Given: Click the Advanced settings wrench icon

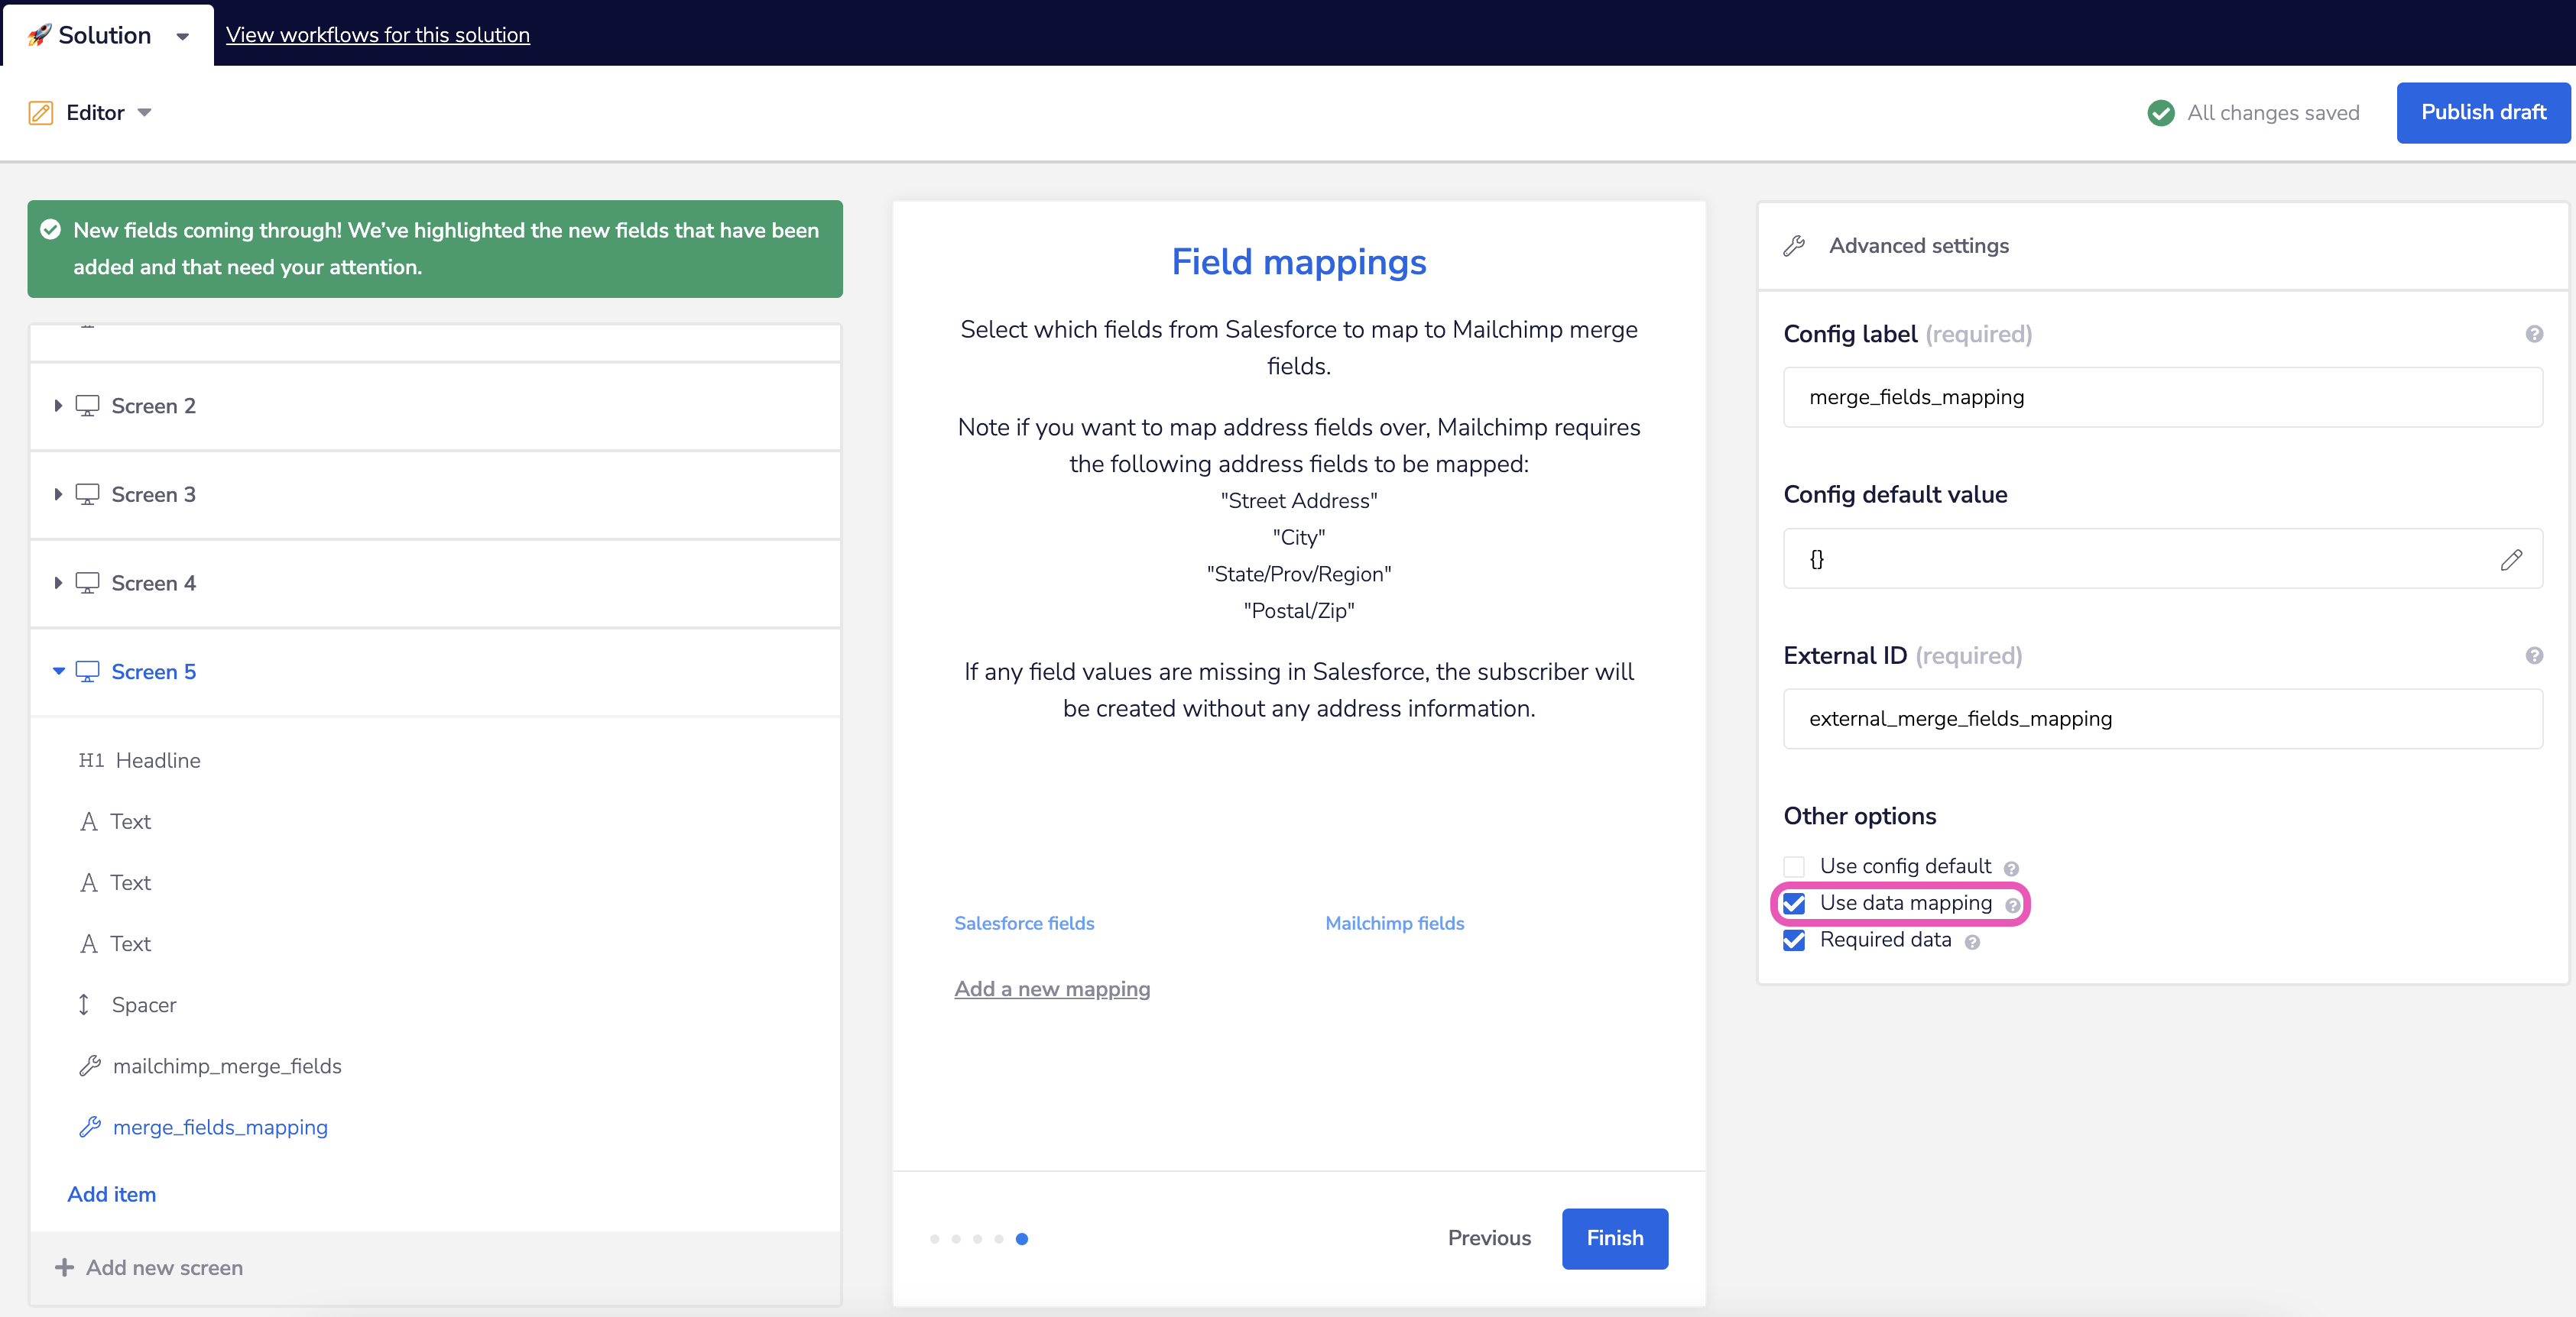Looking at the screenshot, I should point(1794,246).
